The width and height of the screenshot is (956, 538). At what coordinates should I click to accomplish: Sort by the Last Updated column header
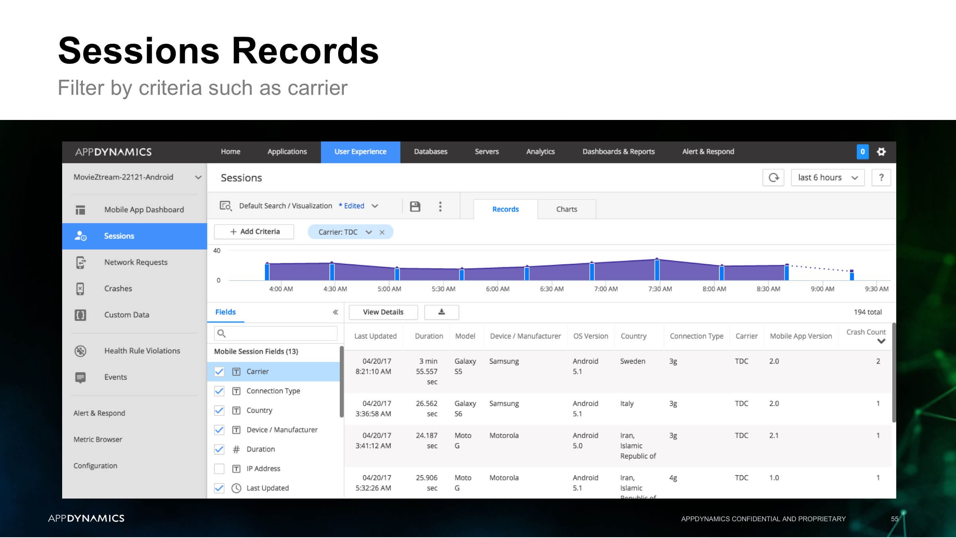376,336
